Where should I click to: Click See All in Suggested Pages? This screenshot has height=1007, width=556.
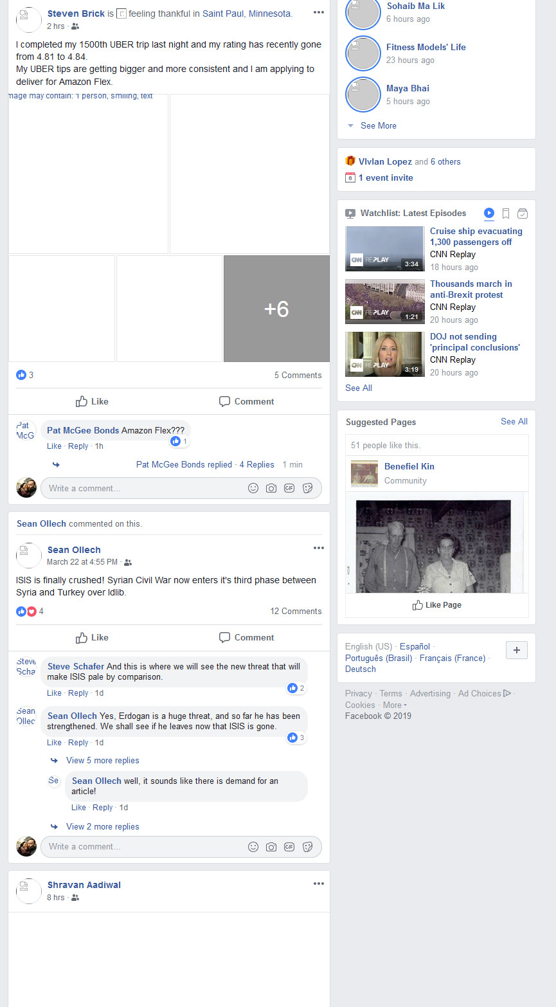(x=514, y=421)
